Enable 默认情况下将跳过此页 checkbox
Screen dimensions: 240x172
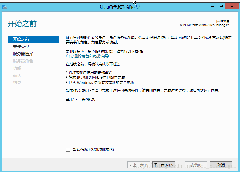pos(68,150)
